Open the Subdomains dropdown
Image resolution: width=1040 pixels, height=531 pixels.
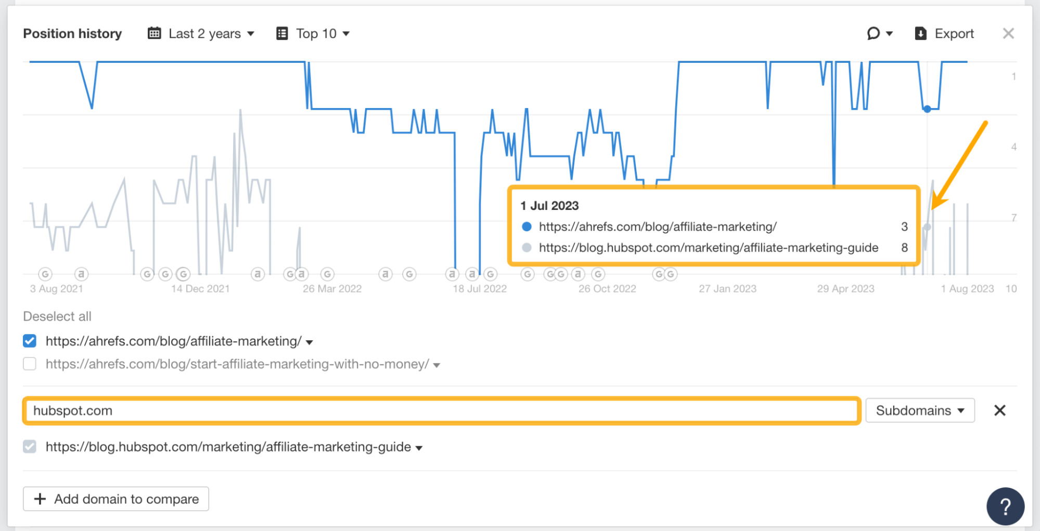(920, 410)
